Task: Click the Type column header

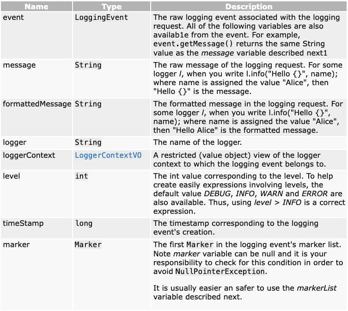Action: tap(111, 7)
